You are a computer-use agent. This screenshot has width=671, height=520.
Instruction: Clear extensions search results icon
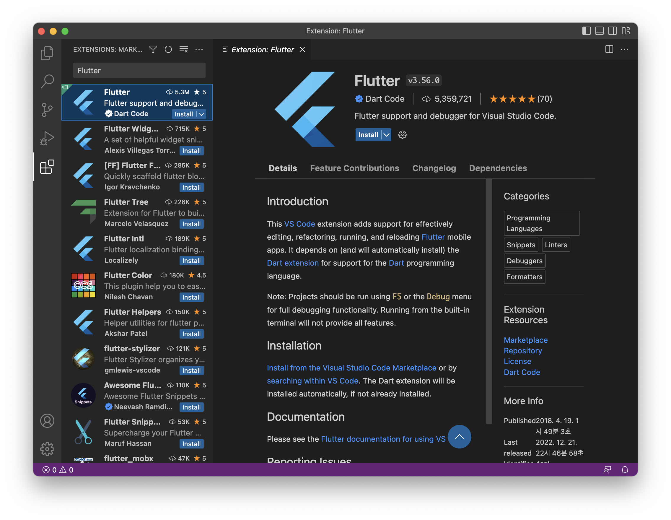184,49
